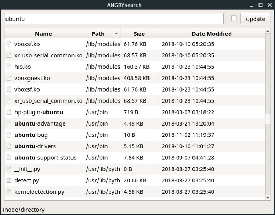Sort results by the Name column
This screenshot has width=275, height=215.
(x=43, y=33)
